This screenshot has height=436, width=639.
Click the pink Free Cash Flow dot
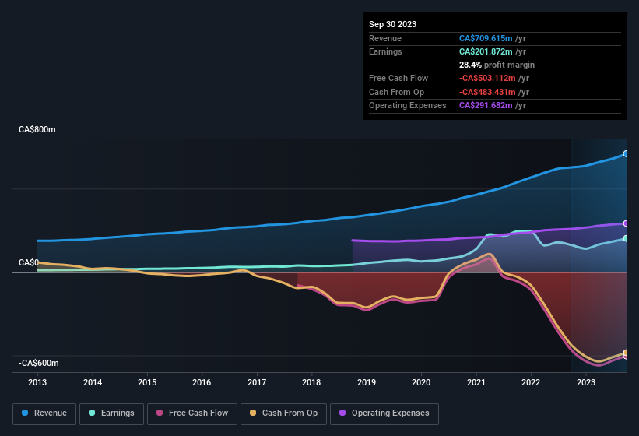(160, 413)
